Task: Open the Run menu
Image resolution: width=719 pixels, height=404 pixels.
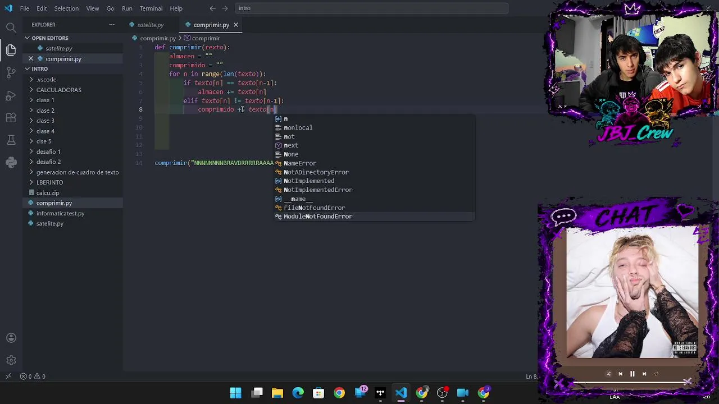Action: point(127,8)
